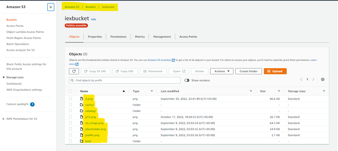Click the external link icon after Learn more
Image resolution: width=338 pixels, height=151 pixels.
[x=77, y=64]
